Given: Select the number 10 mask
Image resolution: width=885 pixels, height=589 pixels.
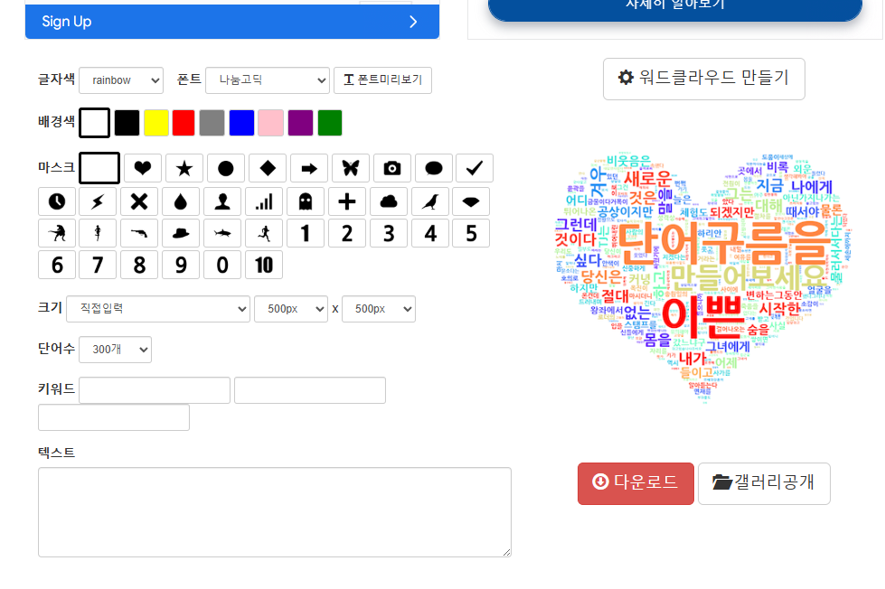Looking at the screenshot, I should click(x=263, y=265).
